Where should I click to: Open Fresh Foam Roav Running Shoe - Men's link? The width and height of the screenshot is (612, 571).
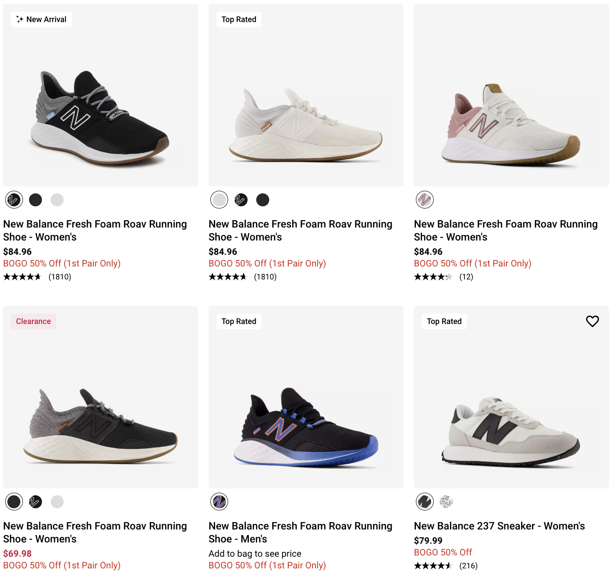coord(300,533)
